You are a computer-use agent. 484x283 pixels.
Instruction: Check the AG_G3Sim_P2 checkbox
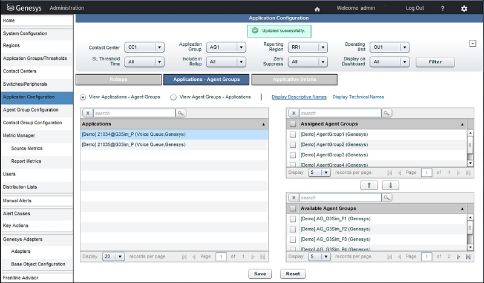tap(293, 229)
